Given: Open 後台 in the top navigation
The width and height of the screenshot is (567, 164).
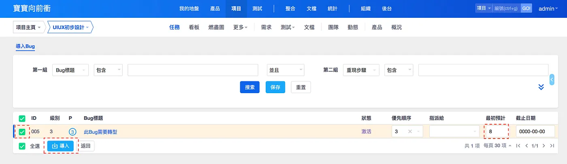Looking at the screenshot, I should (x=387, y=9).
